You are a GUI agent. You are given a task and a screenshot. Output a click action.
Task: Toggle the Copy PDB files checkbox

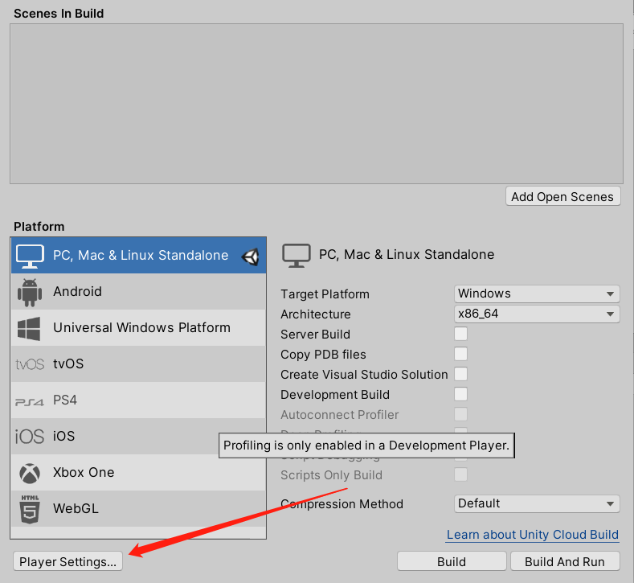[x=460, y=354]
